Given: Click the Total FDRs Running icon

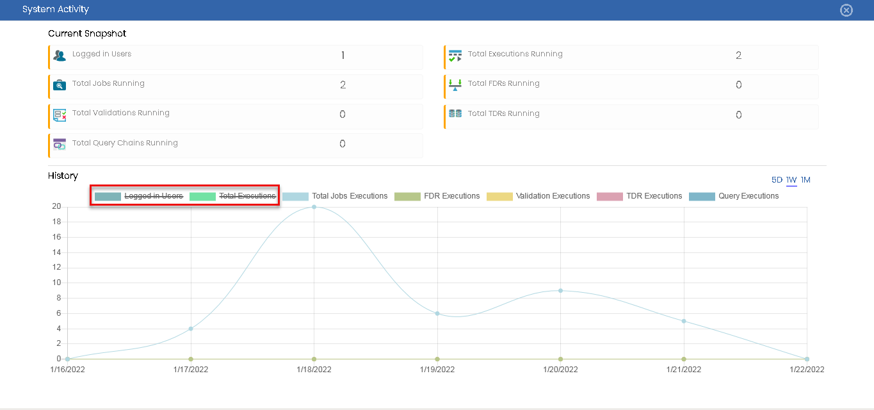Looking at the screenshot, I should point(455,85).
